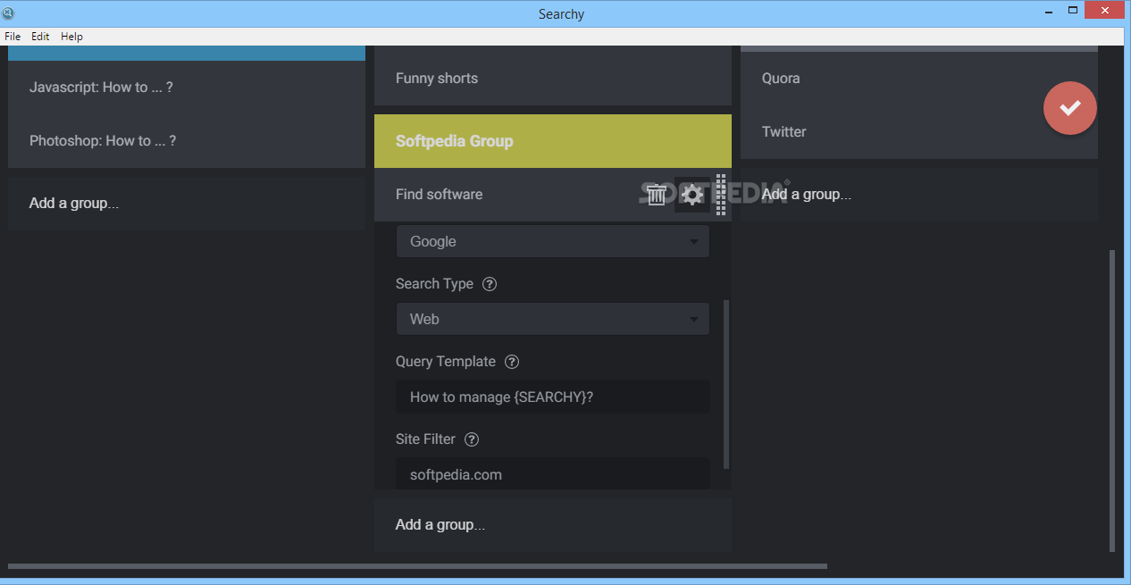The image size is (1131, 585).
Task: Click the Query Template input field
Action: point(553,397)
